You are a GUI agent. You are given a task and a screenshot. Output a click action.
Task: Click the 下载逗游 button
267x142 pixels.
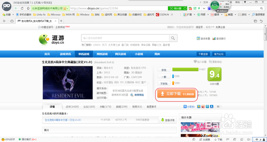coord(203,54)
